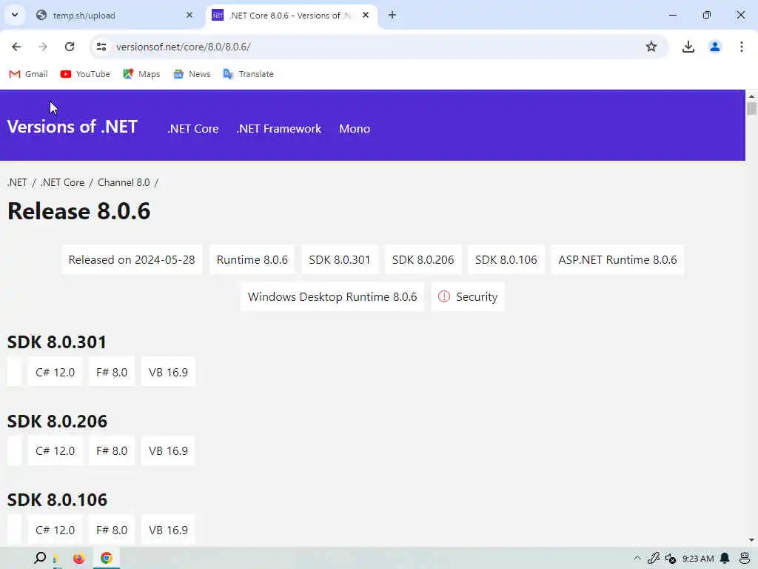Open the downloads panel
The height and width of the screenshot is (569, 758).
pos(688,47)
